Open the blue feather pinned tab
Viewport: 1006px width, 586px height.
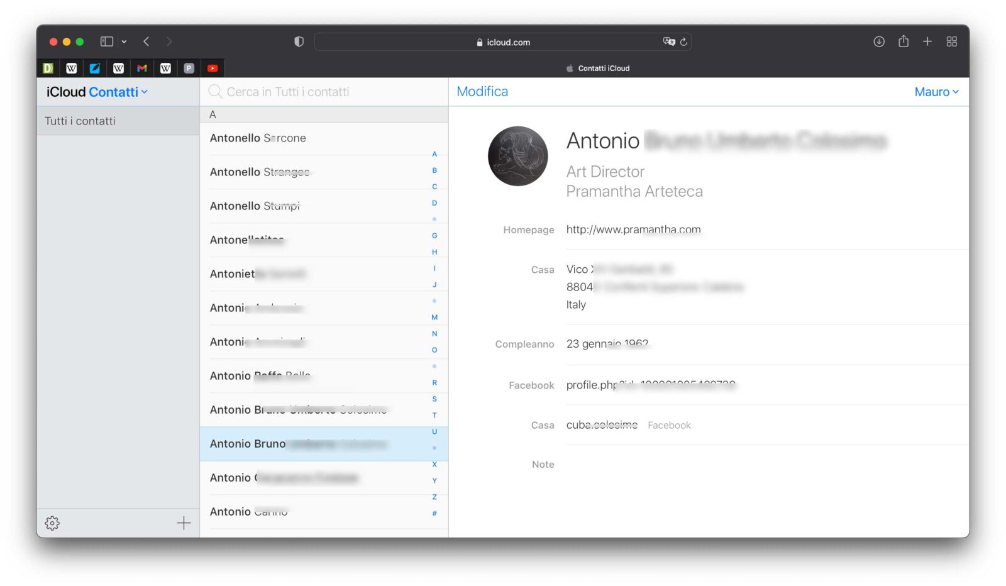(95, 68)
